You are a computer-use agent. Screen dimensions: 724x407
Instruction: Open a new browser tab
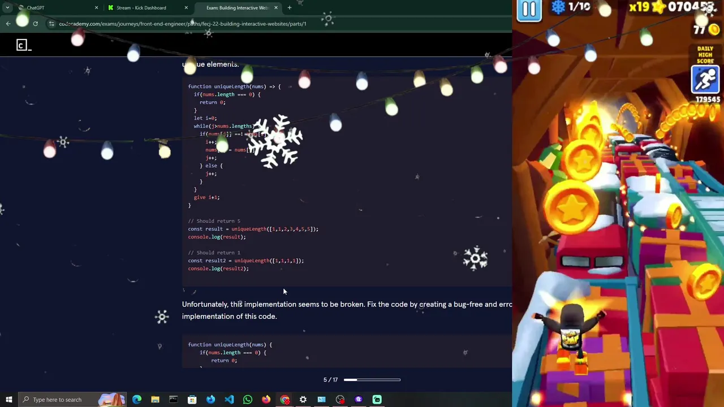289,8
